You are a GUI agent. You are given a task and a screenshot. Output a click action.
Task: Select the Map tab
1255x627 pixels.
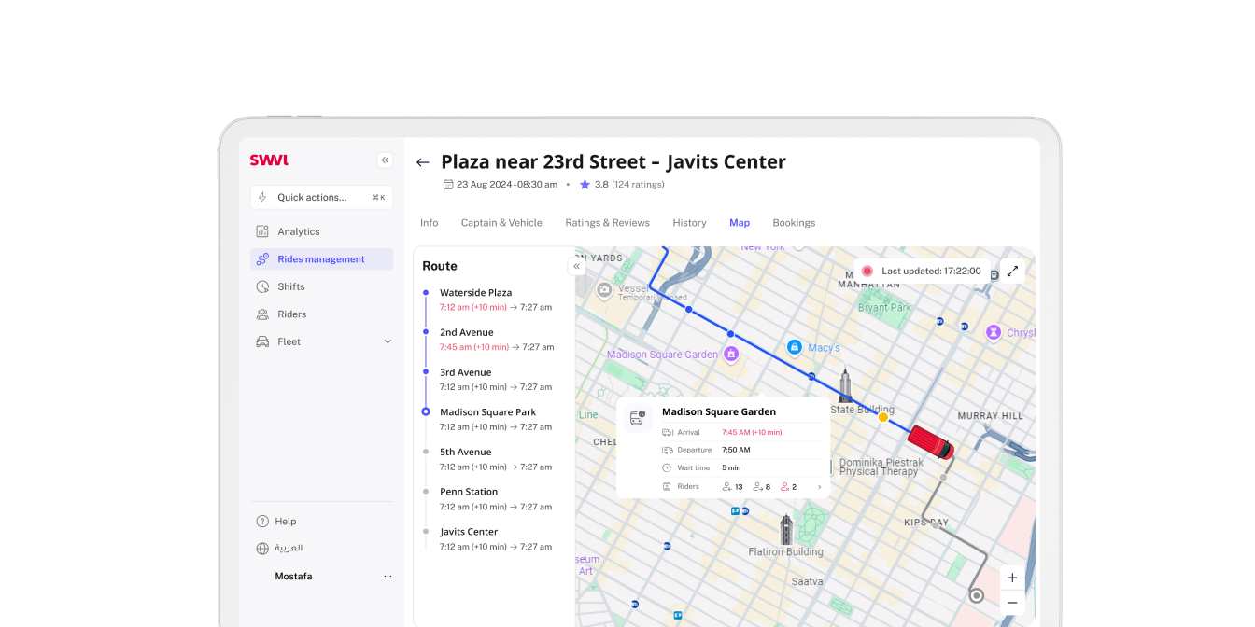[x=740, y=223]
